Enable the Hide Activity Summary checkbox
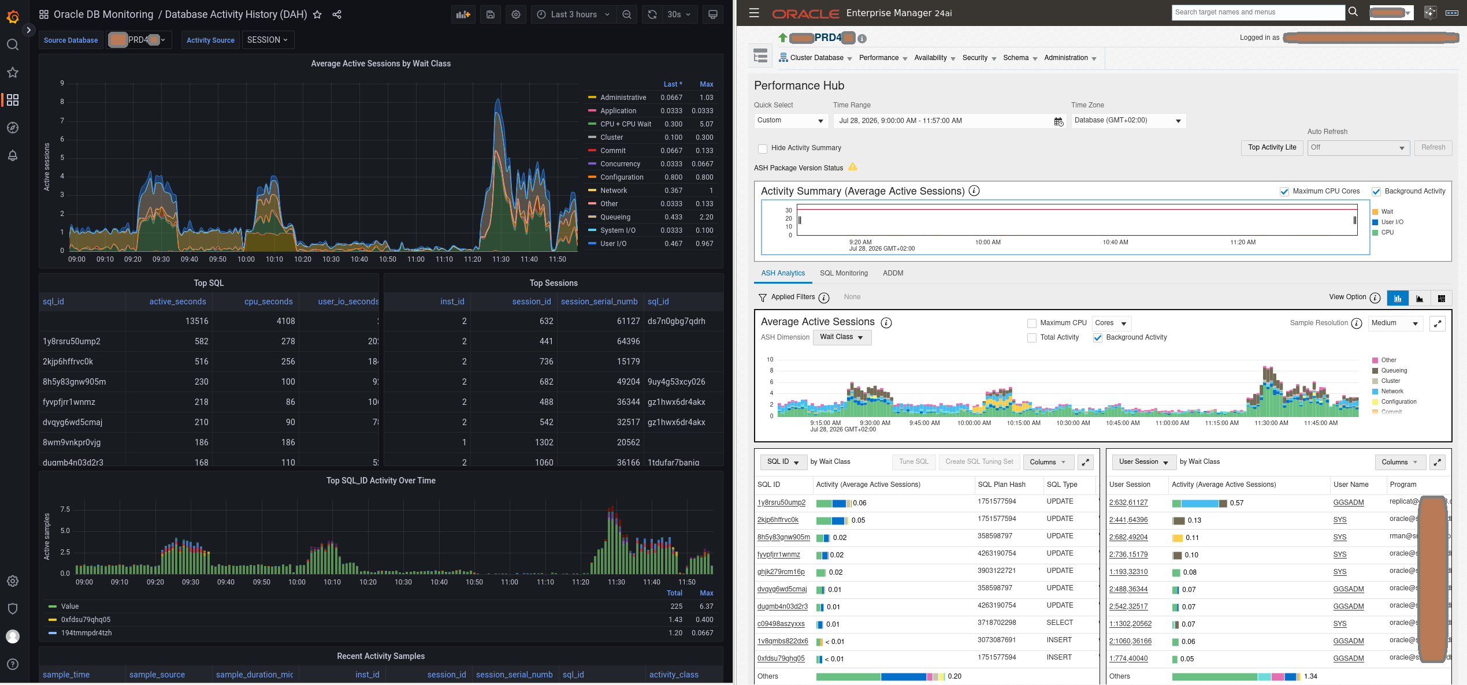 coord(763,149)
